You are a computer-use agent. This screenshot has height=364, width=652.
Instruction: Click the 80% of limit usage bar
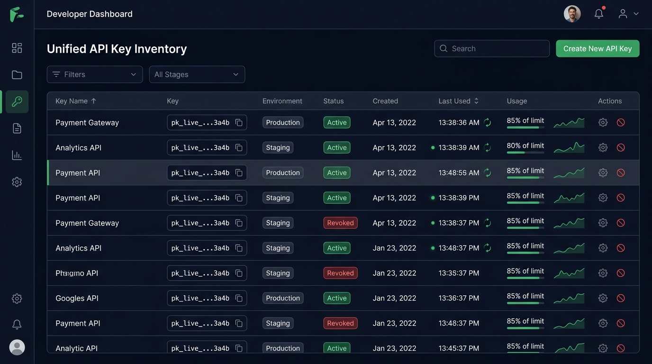point(525,152)
